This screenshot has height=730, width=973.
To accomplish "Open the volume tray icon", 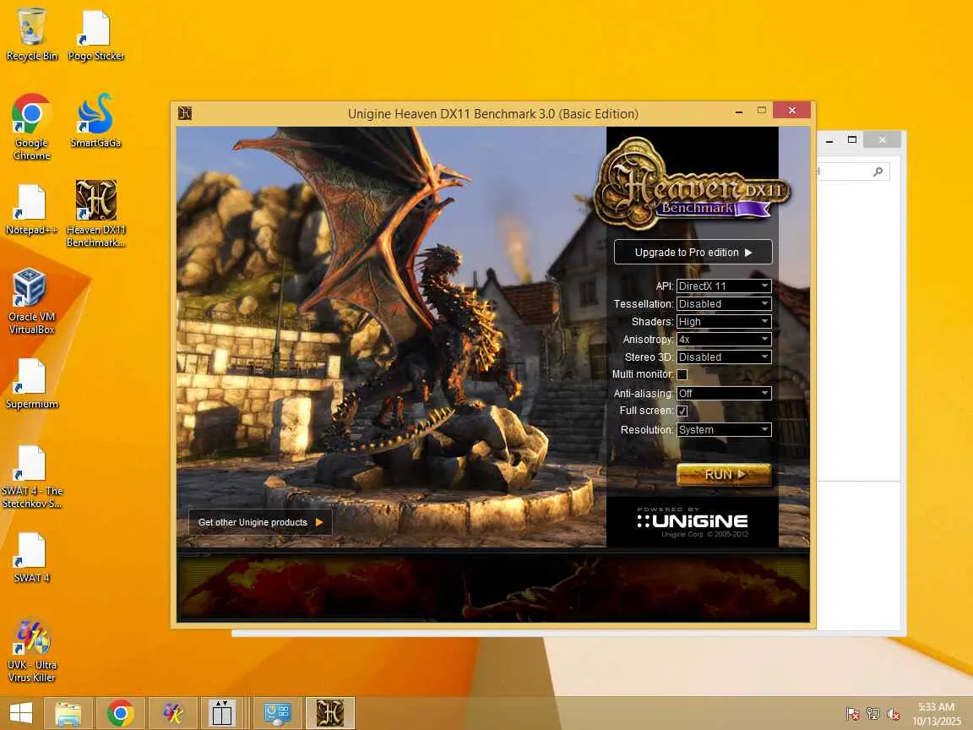I will (894, 714).
